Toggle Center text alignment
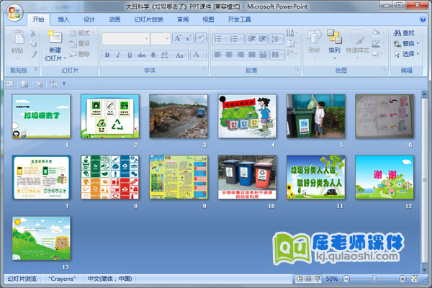The width and height of the screenshot is (432, 288). [x=229, y=55]
